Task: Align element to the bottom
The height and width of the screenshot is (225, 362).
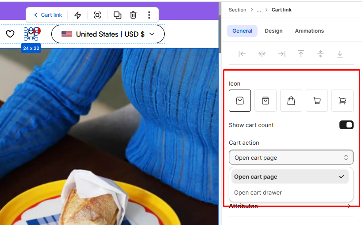Action: pyautogui.click(x=339, y=54)
